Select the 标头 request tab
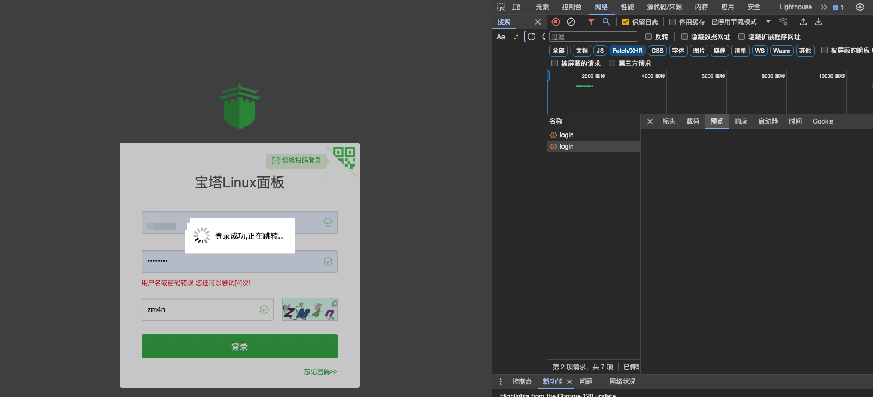The image size is (873, 397). pos(669,121)
